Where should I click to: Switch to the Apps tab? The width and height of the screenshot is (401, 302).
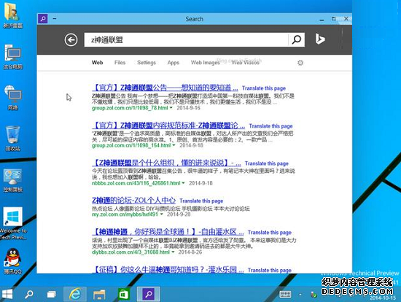click(173, 63)
